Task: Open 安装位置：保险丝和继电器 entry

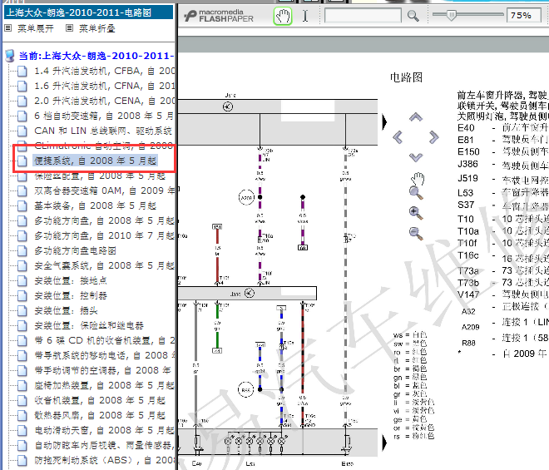Action: (89, 326)
